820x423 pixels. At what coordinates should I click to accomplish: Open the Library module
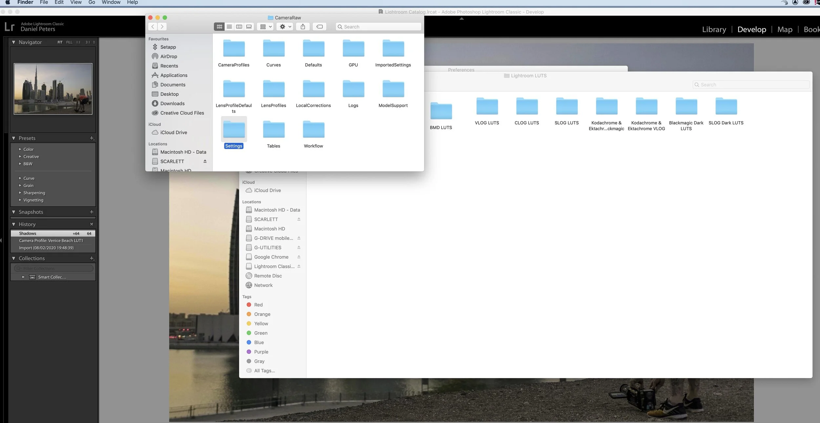[x=714, y=29]
